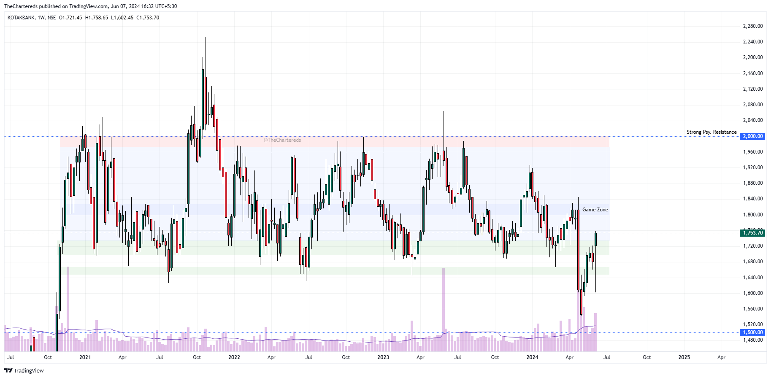Click the 2024 label on the time axis
Image resolution: width=771 pixels, height=378 pixels.
(532, 357)
